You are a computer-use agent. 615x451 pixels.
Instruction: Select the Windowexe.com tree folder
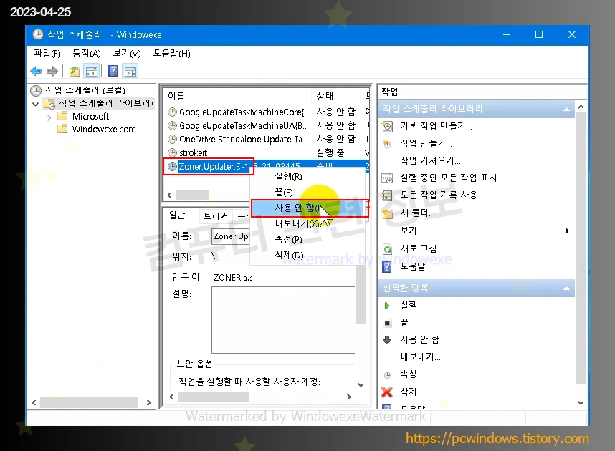(104, 130)
